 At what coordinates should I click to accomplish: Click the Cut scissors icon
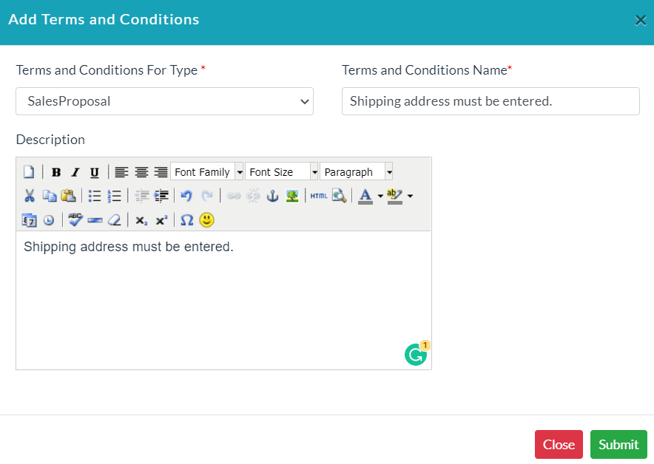[x=29, y=196]
